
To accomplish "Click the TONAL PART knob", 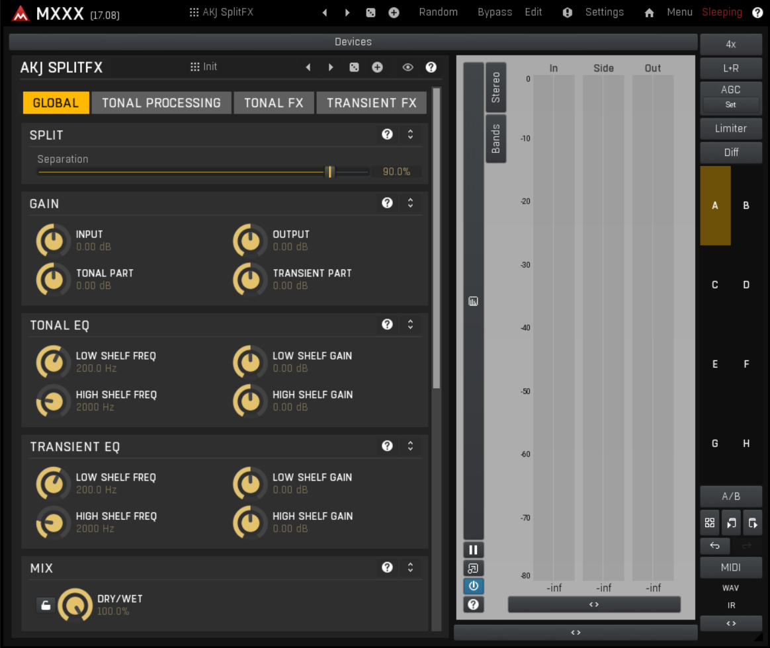I will (53, 279).
